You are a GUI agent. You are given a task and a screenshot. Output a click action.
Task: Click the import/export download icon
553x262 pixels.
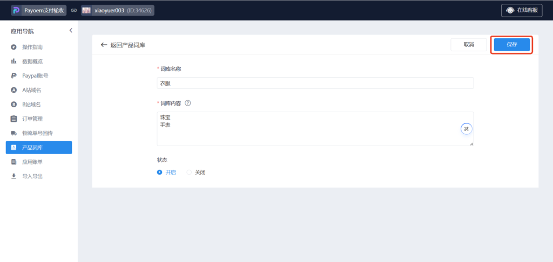(x=14, y=176)
